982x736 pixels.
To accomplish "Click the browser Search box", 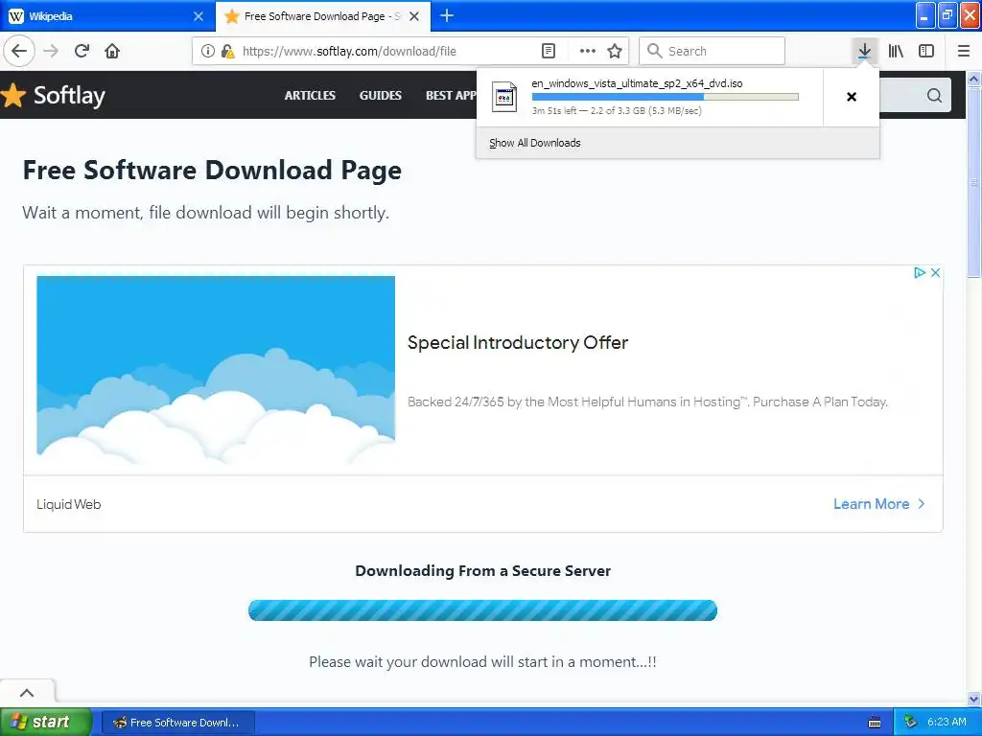I will tap(713, 51).
